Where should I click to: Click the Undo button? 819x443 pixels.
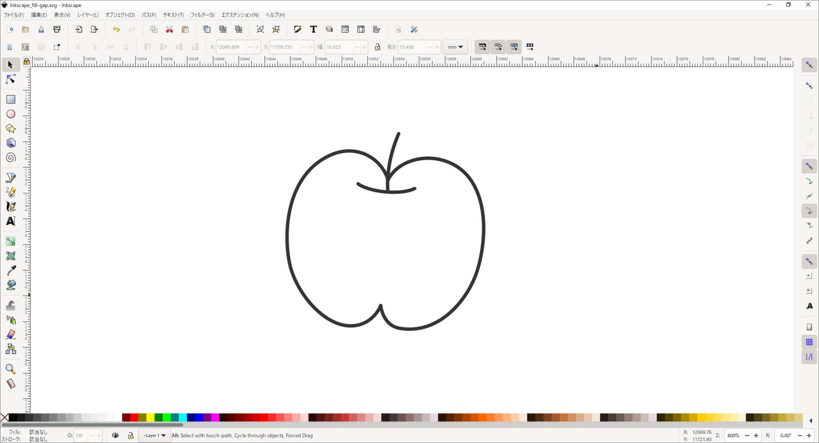[x=116, y=30]
